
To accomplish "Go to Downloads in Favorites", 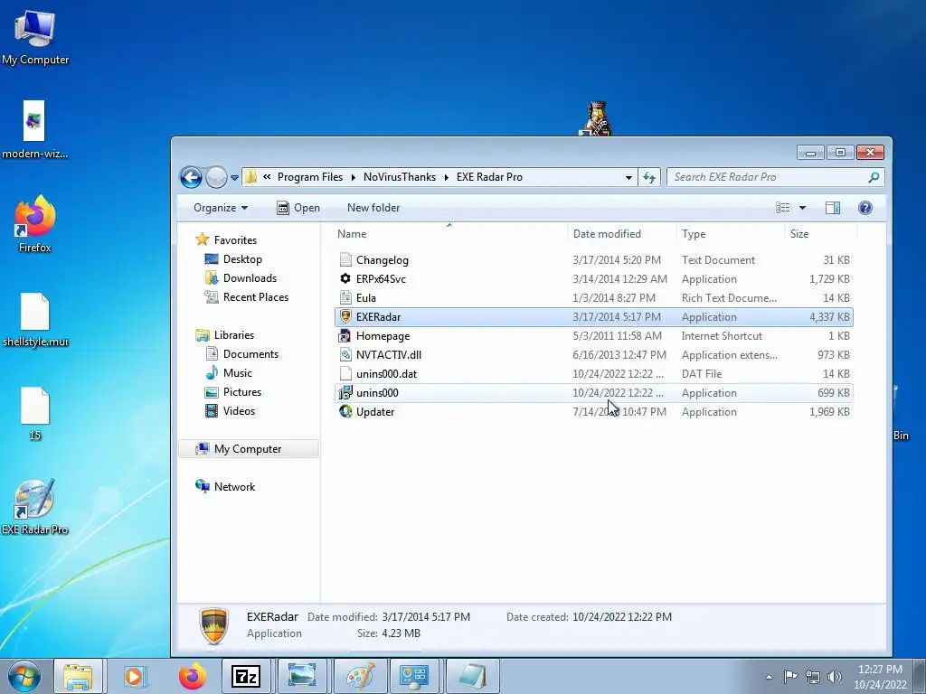I will click(241, 278).
